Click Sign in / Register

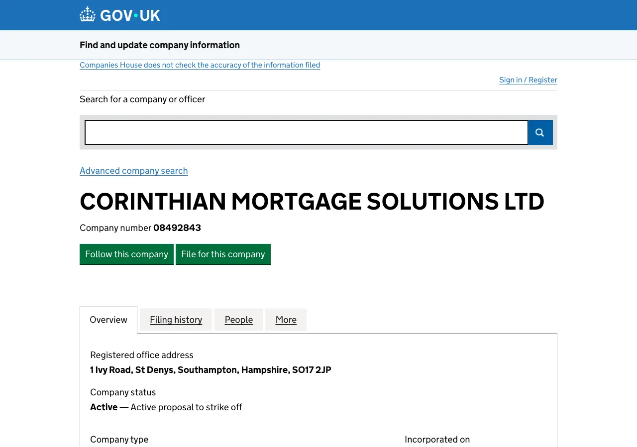click(x=528, y=79)
